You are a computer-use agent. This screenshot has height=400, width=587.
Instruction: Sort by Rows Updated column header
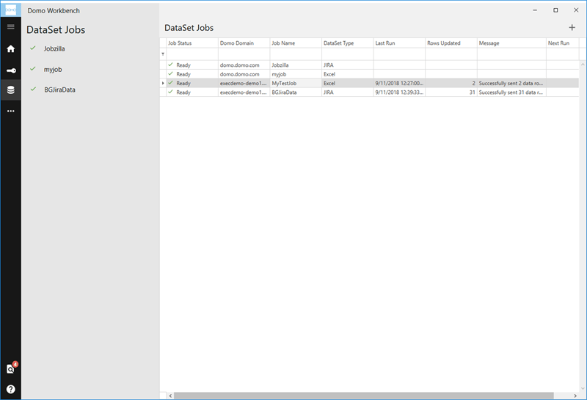(x=451, y=43)
